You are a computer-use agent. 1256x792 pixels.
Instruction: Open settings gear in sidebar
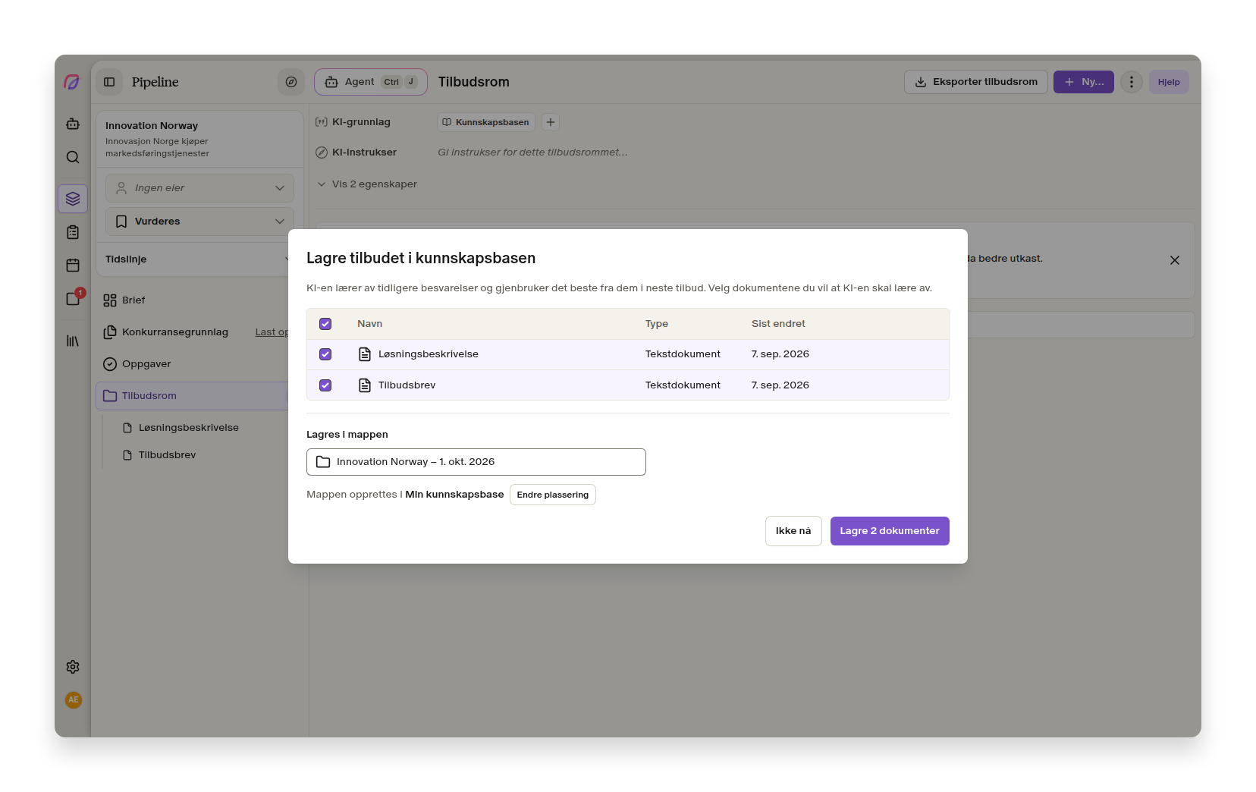[x=73, y=667]
